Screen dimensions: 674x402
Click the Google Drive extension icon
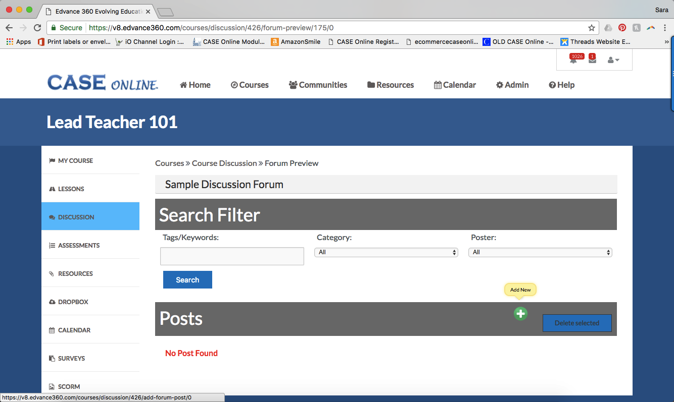[x=608, y=28]
